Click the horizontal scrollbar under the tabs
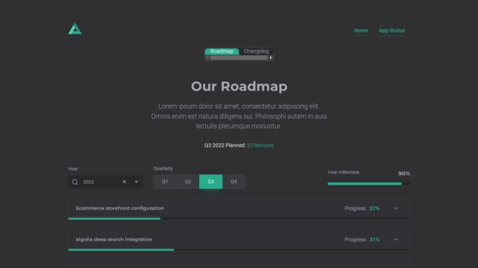This screenshot has height=268, width=478. [238, 58]
